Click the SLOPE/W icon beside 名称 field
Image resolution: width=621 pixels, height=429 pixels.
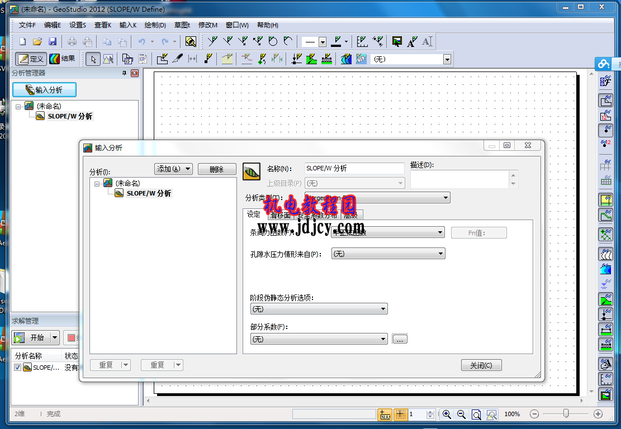[x=252, y=171]
